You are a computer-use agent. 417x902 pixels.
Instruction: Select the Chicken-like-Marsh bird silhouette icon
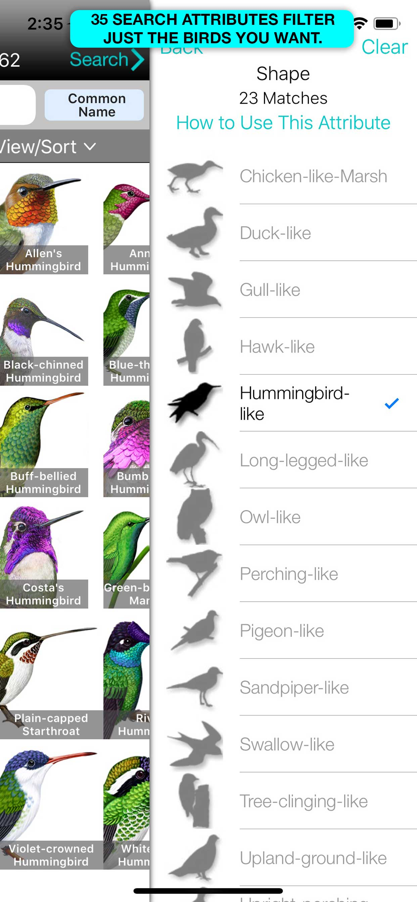[x=194, y=176]
